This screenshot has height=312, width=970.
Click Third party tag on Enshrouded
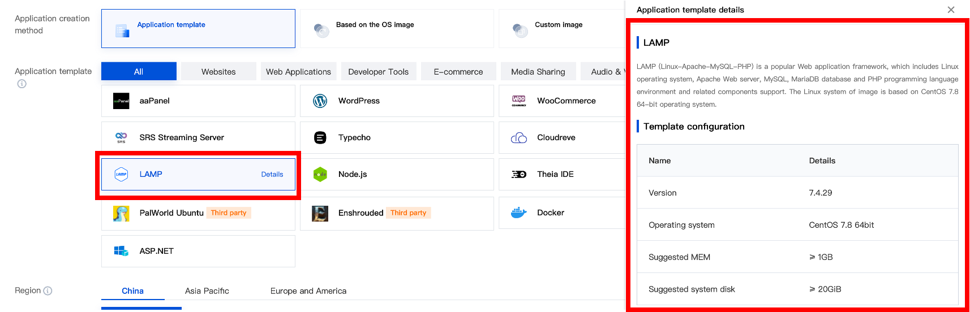409,213
